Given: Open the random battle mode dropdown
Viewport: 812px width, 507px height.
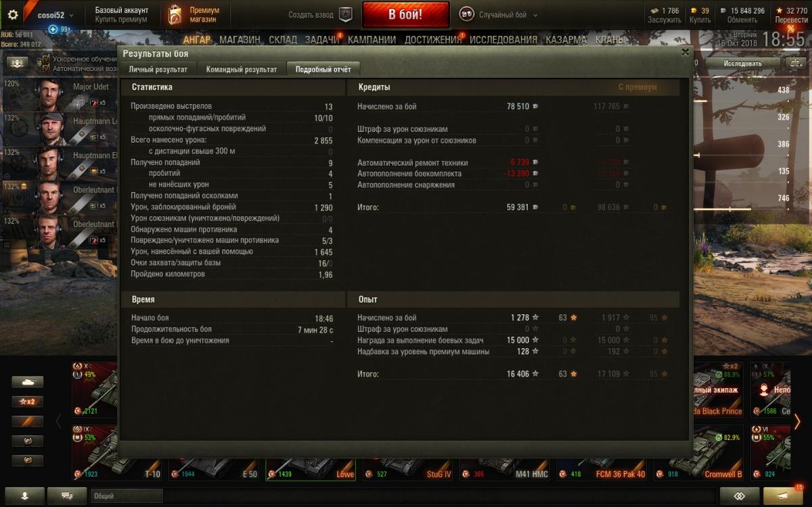Looking at the screenshot, I should (499, 15).
